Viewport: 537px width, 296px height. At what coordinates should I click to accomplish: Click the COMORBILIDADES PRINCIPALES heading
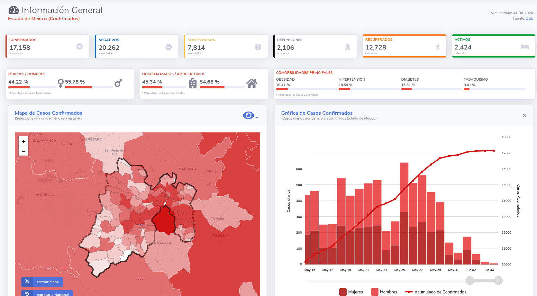pos(304,73)
